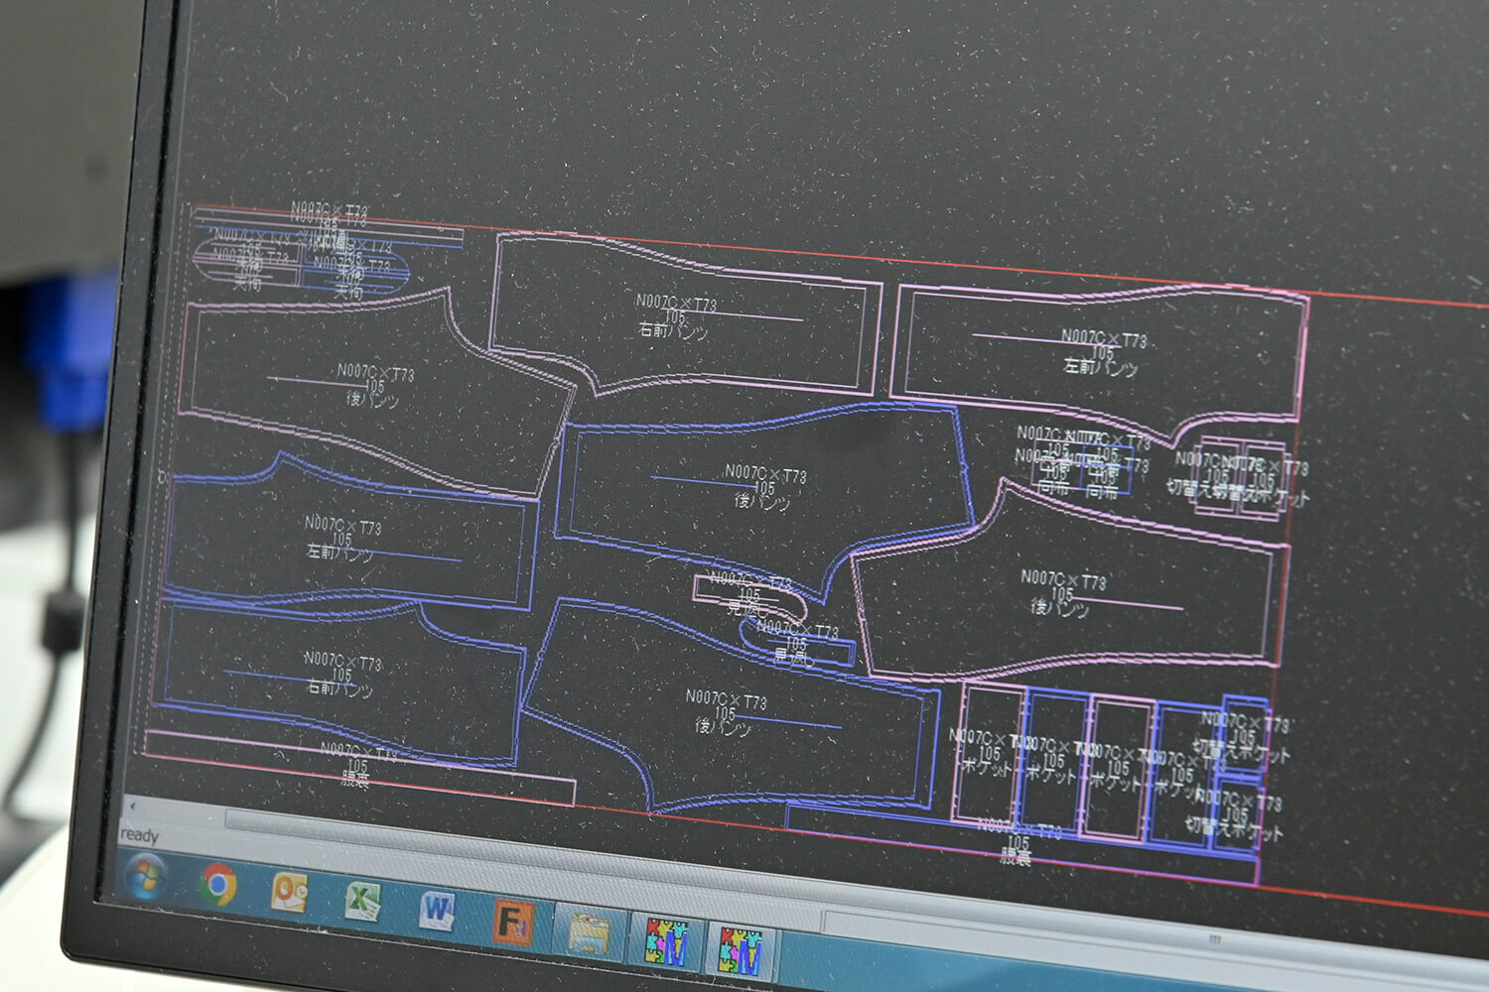Viewport: 1489px width, 992px height.
Task: Open Excel from the taskbar
Action: click(x=362, y=901)
